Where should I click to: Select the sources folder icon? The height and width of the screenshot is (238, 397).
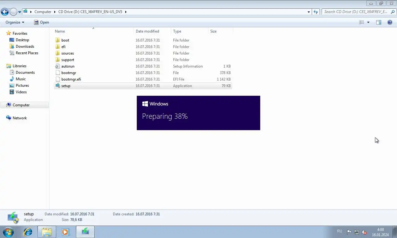(x=57, y=53)
